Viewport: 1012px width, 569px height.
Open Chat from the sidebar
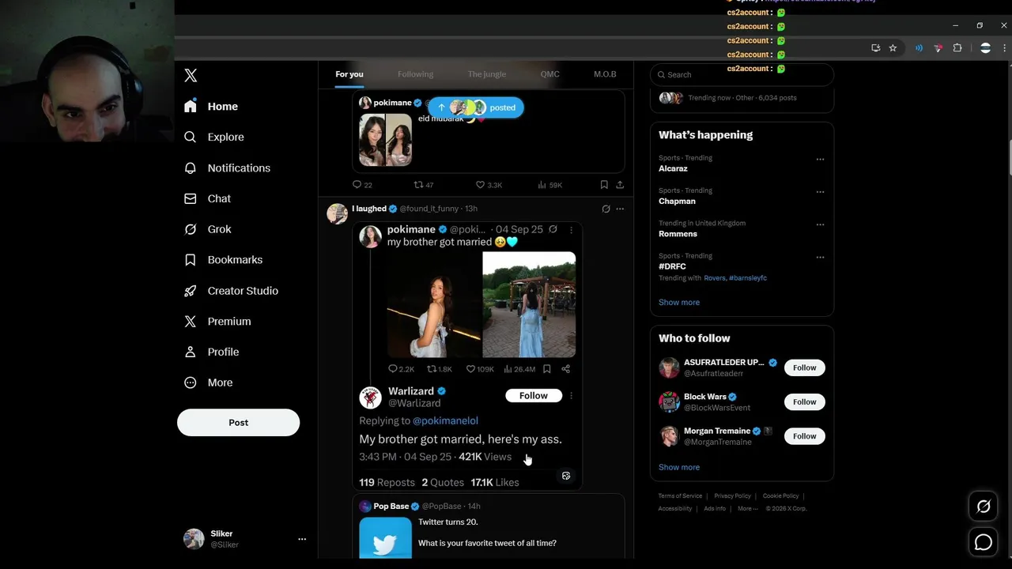(x=207, y=198)
